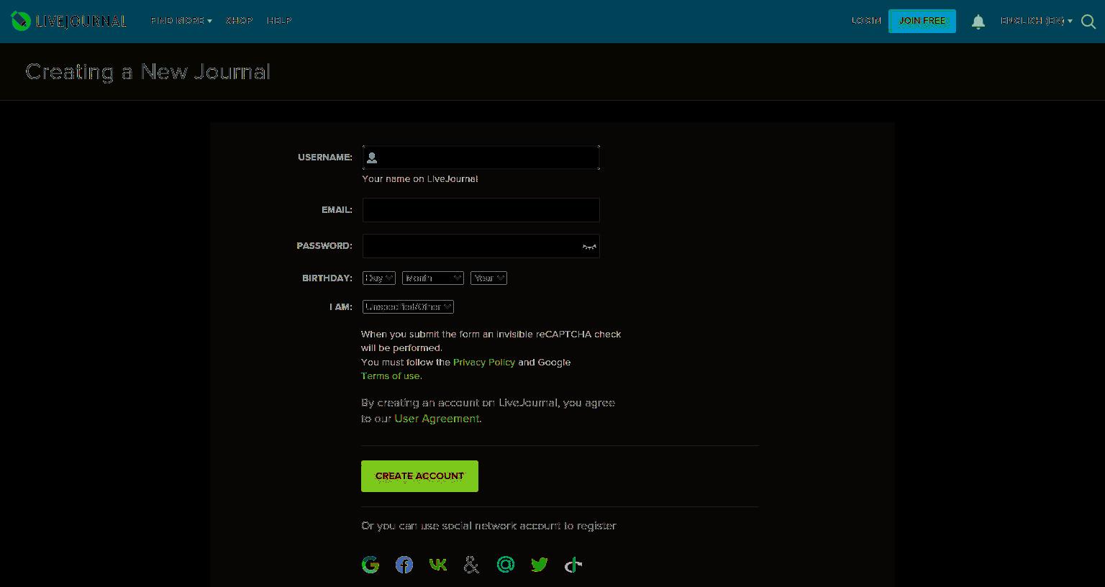This screenshot has width=1105, height=587.
Task: Open the Shop menu item
Action: tap(239, 21)
